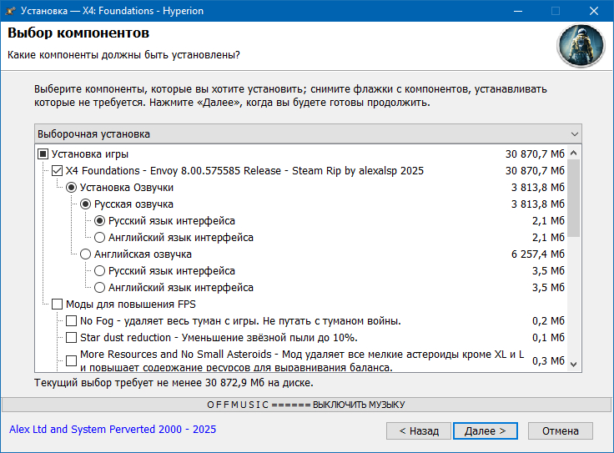Toggle the Установка игры checkbox
This screenshot has width=614, height=453.
tap(43, 154)
